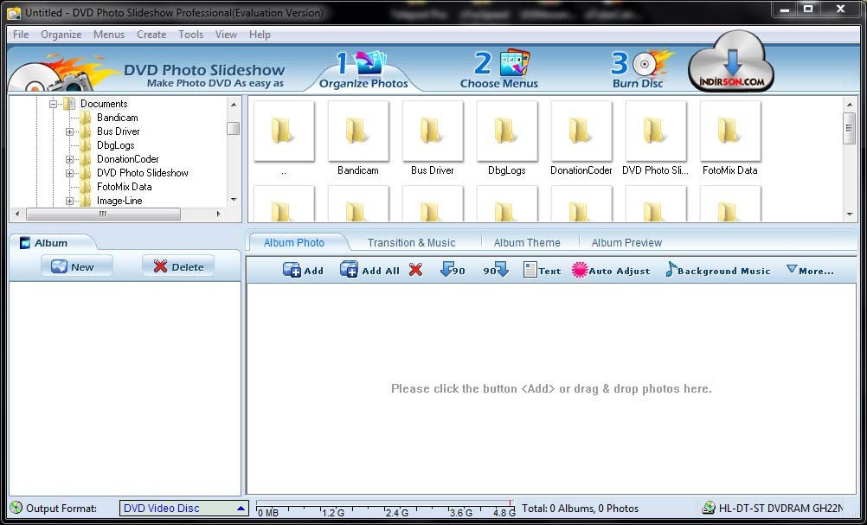Viewport: 867px width, 525px height.
Task: Open the Tools menu
Action: click(x=190, y=35)
